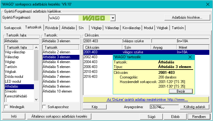Viewport: 213px width, 121px height.
Task: Select the Tartósín tab
Action: (x=178, y=28)
